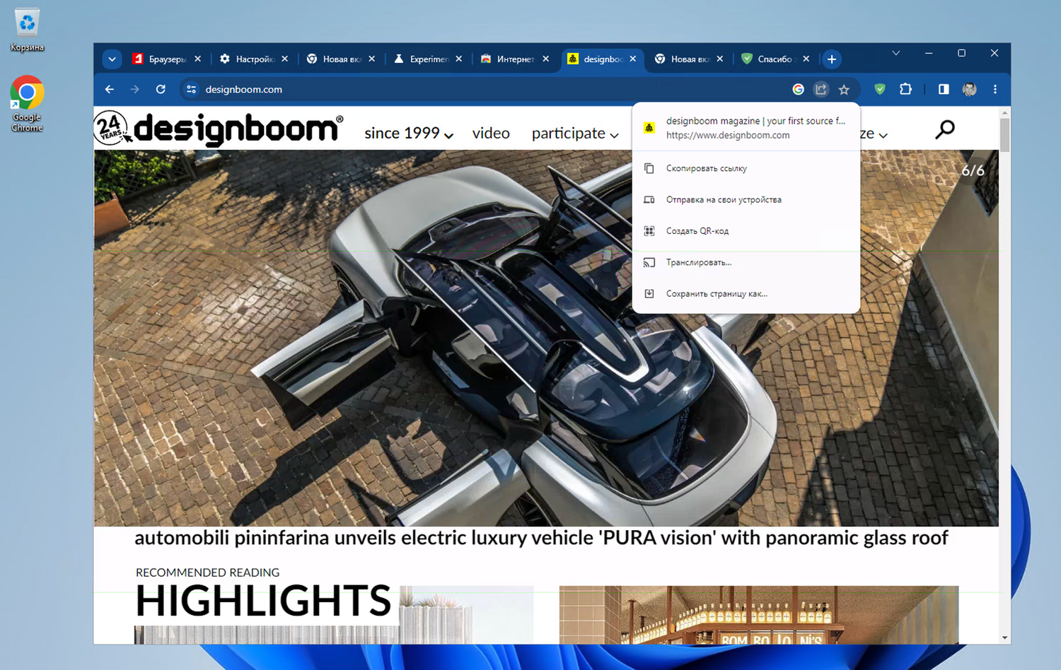Image resolution: width=1061 pixels, height=670 pixels.
Task: Select "Создать QR-код" option
Action: (746, 231)
